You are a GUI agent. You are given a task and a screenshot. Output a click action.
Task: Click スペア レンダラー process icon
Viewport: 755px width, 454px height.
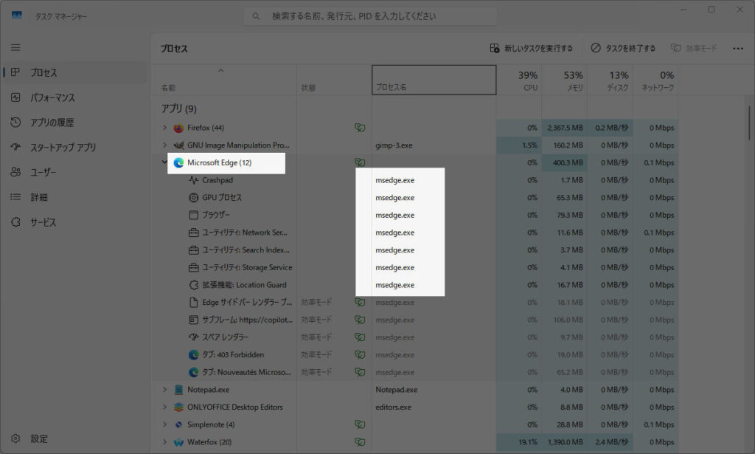[194, 337]
